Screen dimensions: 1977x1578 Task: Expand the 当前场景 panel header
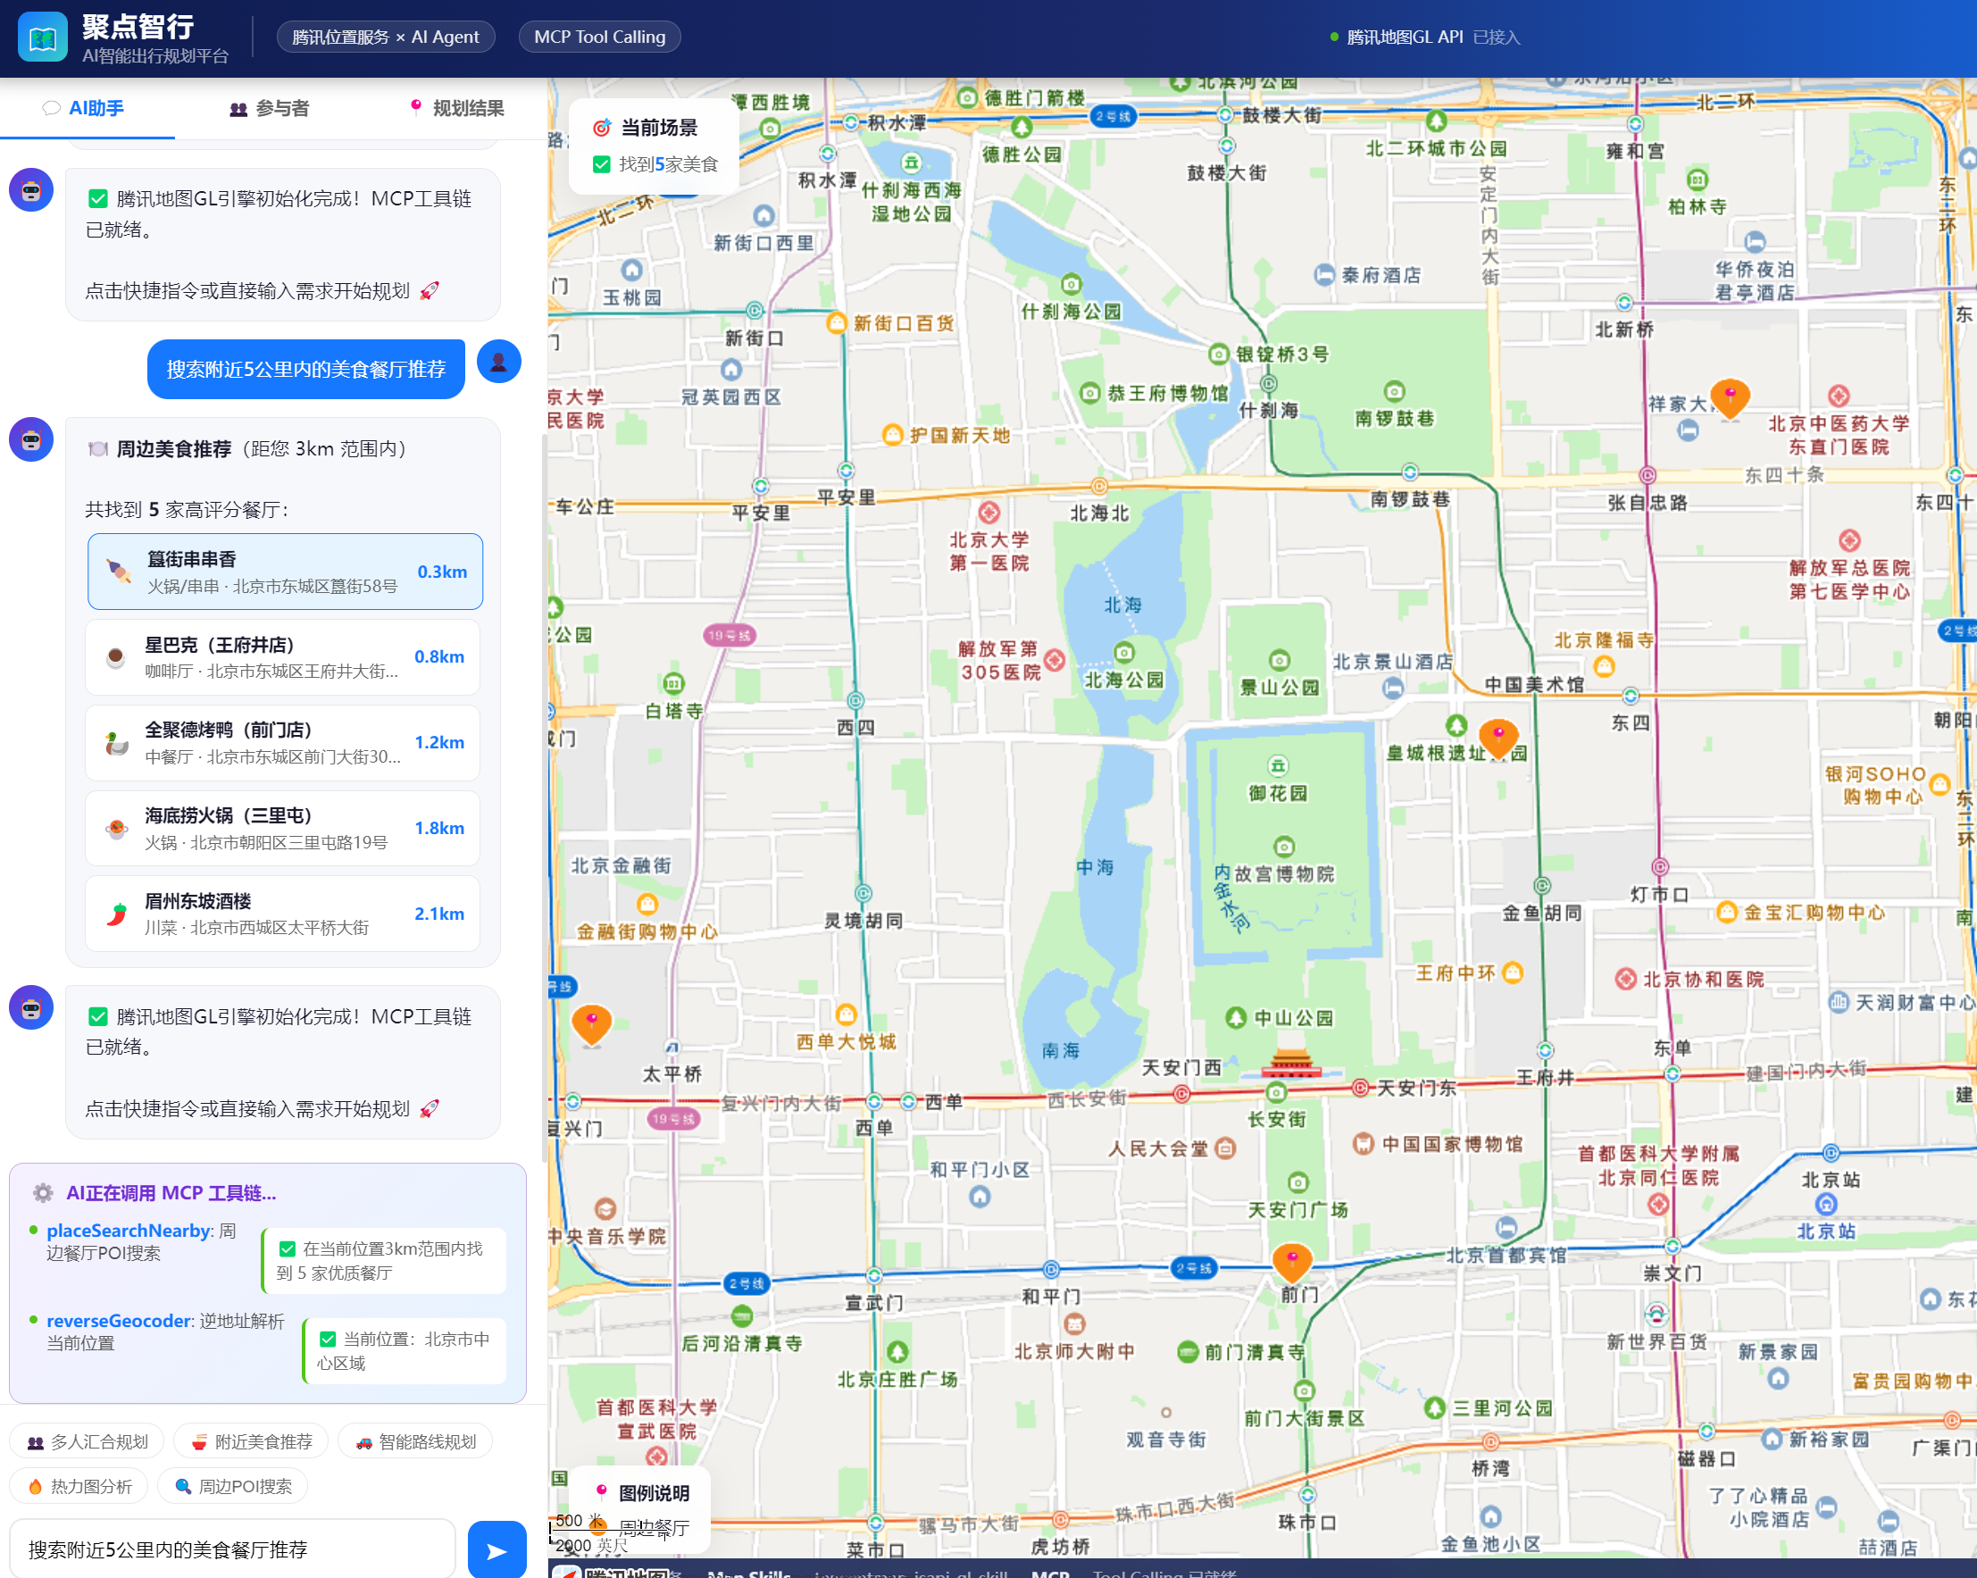(657, 128)
